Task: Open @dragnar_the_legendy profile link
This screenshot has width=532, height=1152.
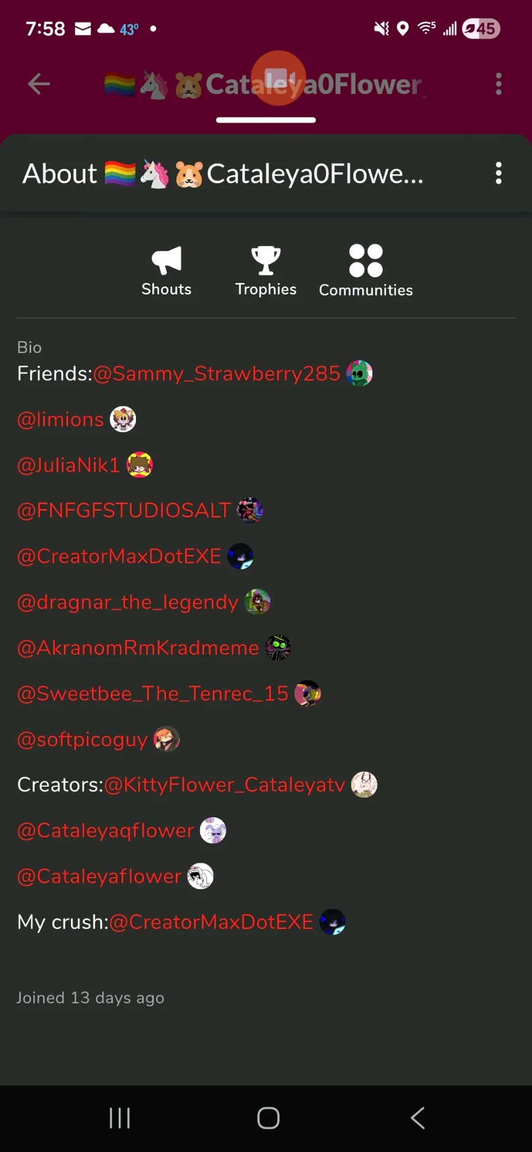Action: (128, 602)
